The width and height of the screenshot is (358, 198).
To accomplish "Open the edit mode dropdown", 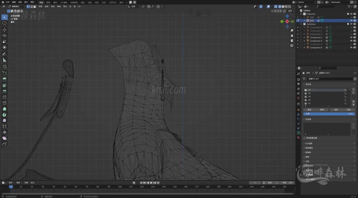I will pyautogui.click(x=17, y=7).
